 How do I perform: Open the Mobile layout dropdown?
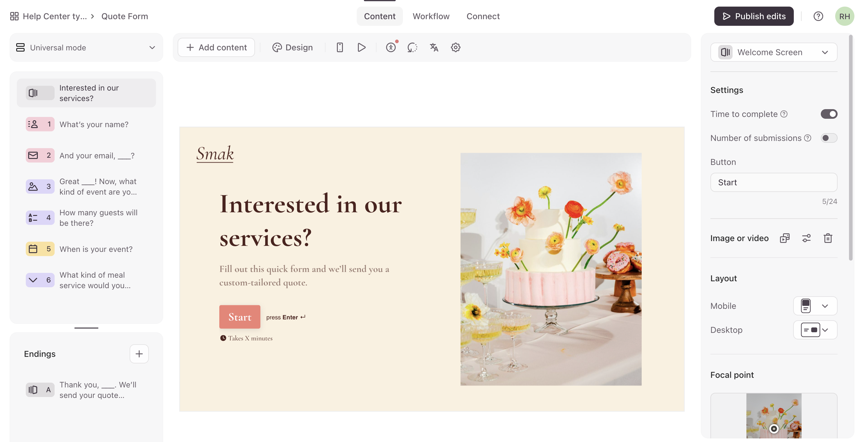(815, 306)
